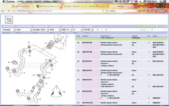
Task: Open Wi-Fi status menu
Action: pos(128,1)
